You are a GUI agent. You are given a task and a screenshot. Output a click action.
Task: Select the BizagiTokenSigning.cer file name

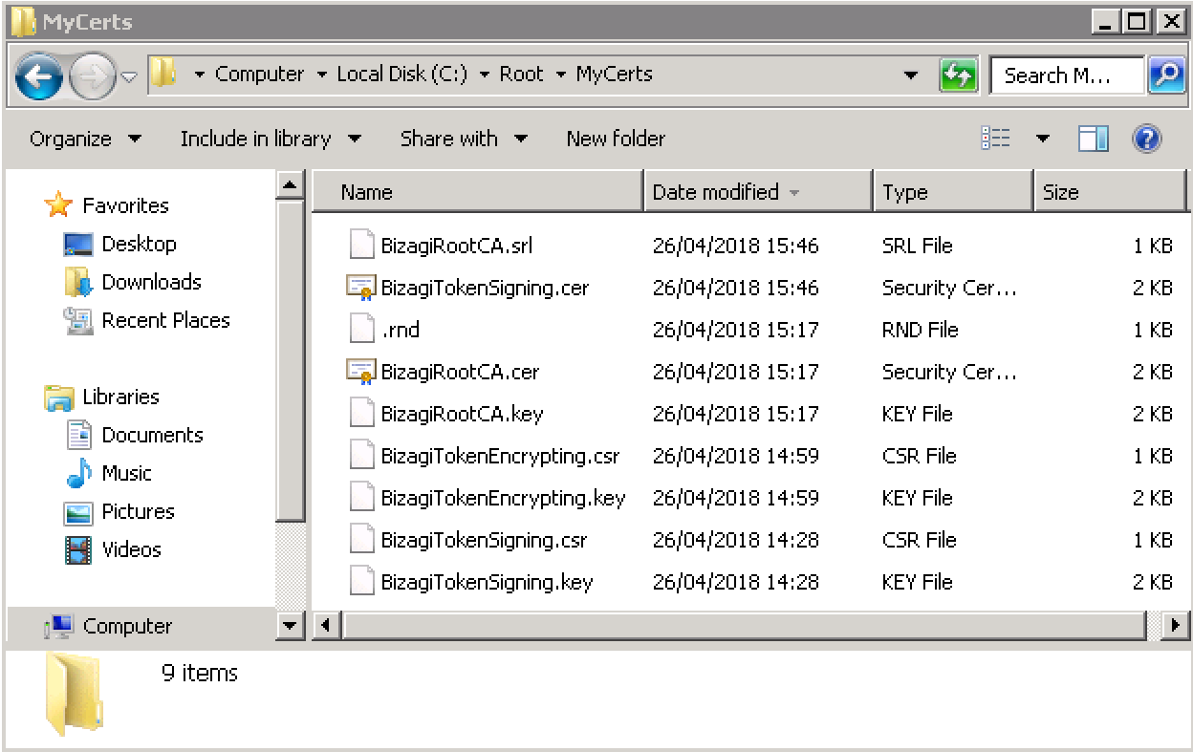coord(485,288)
